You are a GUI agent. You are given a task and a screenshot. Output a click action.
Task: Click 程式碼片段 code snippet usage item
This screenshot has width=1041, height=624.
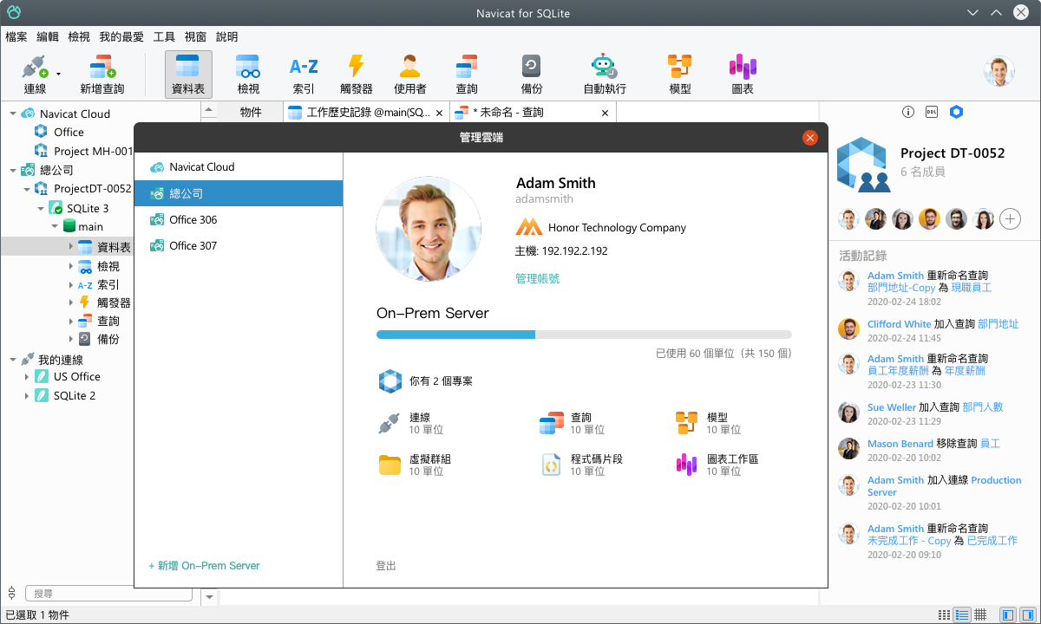tap(581, 465)
